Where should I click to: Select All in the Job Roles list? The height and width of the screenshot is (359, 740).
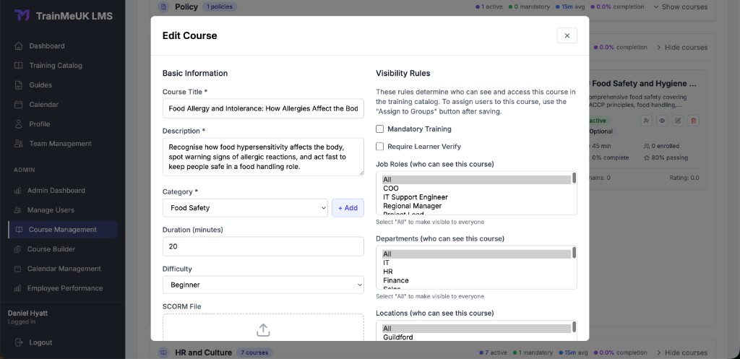[x=477, y=180]
